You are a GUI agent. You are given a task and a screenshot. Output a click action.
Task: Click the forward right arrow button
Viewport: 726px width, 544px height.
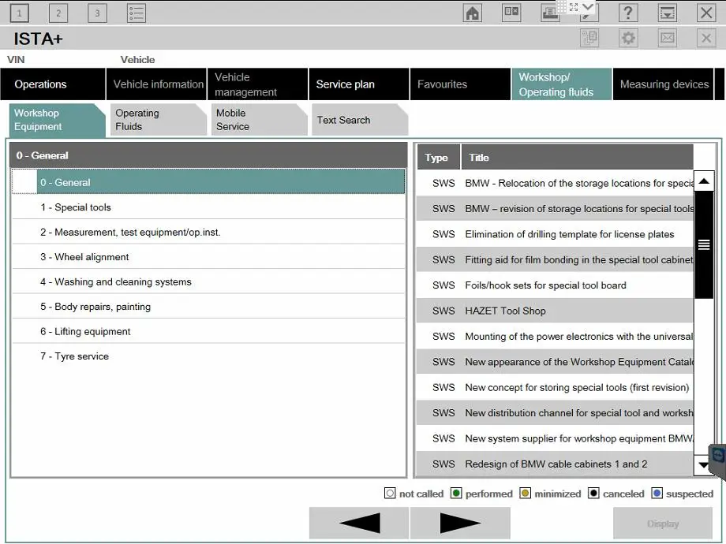[460, 524]
